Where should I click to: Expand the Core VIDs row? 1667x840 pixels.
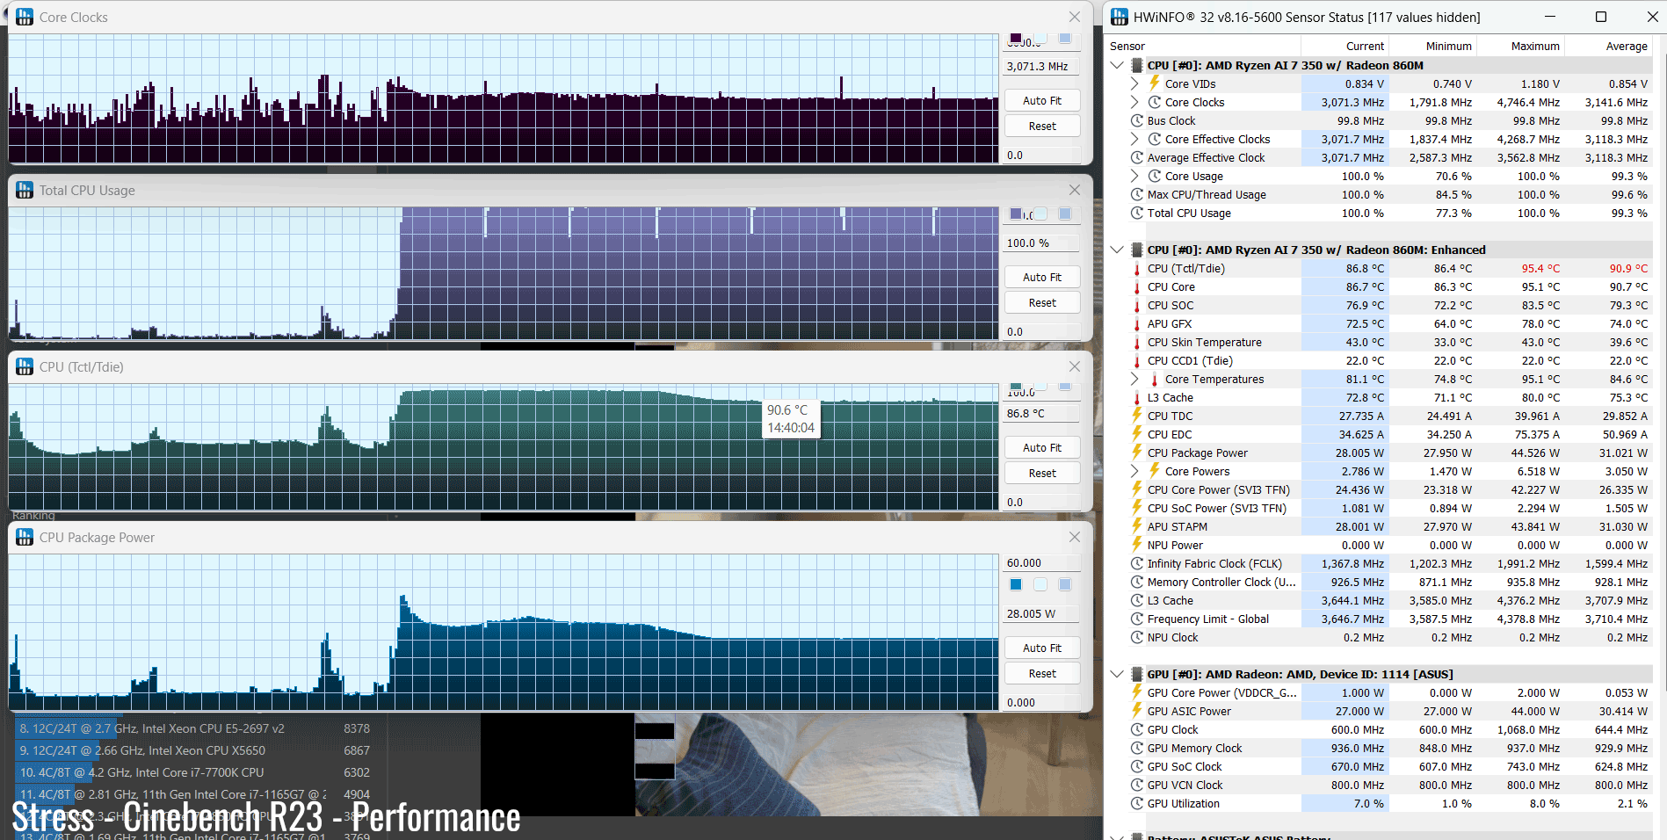pyautogui.click(x=1134, y=83)
